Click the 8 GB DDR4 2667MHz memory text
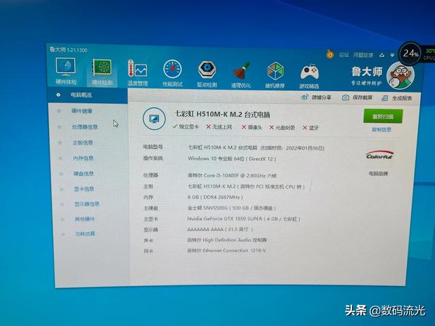Image resolution: width=435 pixels, height=326 pixels. pos(215,197)
